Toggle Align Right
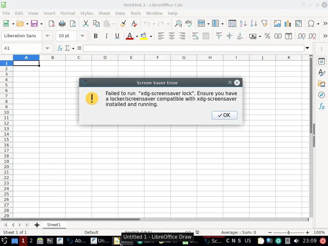Screen dimensions: 328x246 click(182, 36)
